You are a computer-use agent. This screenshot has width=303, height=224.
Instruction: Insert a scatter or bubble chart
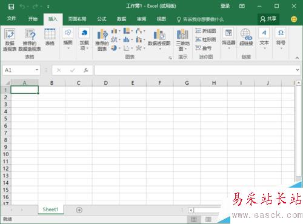pos(128,48)
